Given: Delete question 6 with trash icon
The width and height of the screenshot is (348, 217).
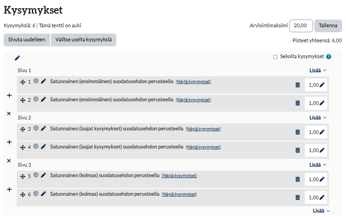Looking at the screenshot, I should pos(298,197).
